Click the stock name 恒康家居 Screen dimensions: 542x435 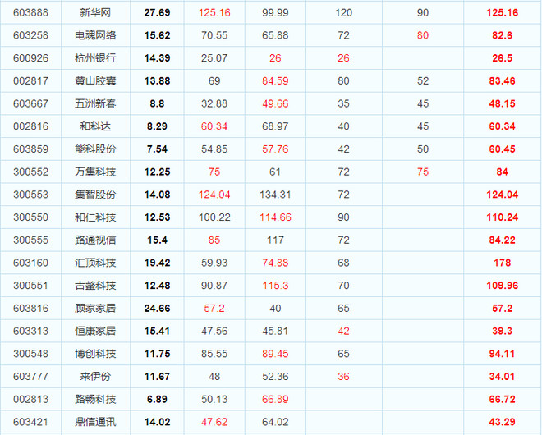pyautogui.click(x=95, y=331)
